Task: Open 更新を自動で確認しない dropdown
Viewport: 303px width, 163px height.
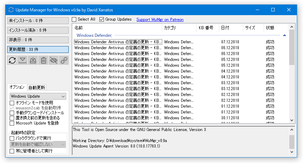Action: 38,144
